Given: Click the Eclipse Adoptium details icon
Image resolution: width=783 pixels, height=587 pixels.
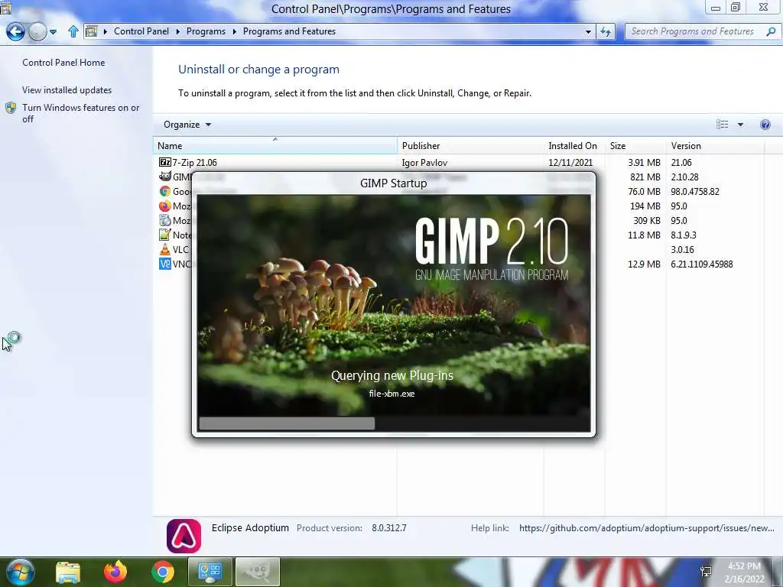Looking at the screenshot, I should (184, 536).
